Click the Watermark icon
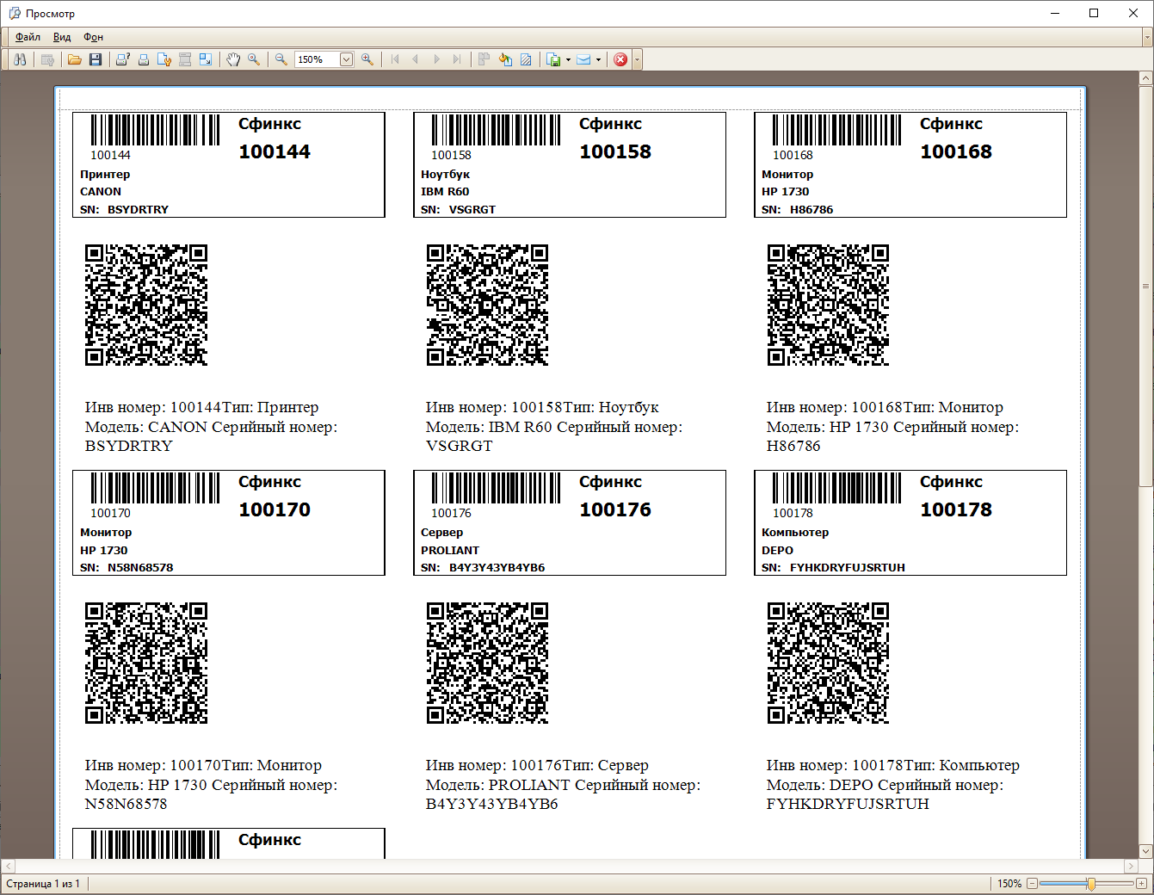 point(526,59)
